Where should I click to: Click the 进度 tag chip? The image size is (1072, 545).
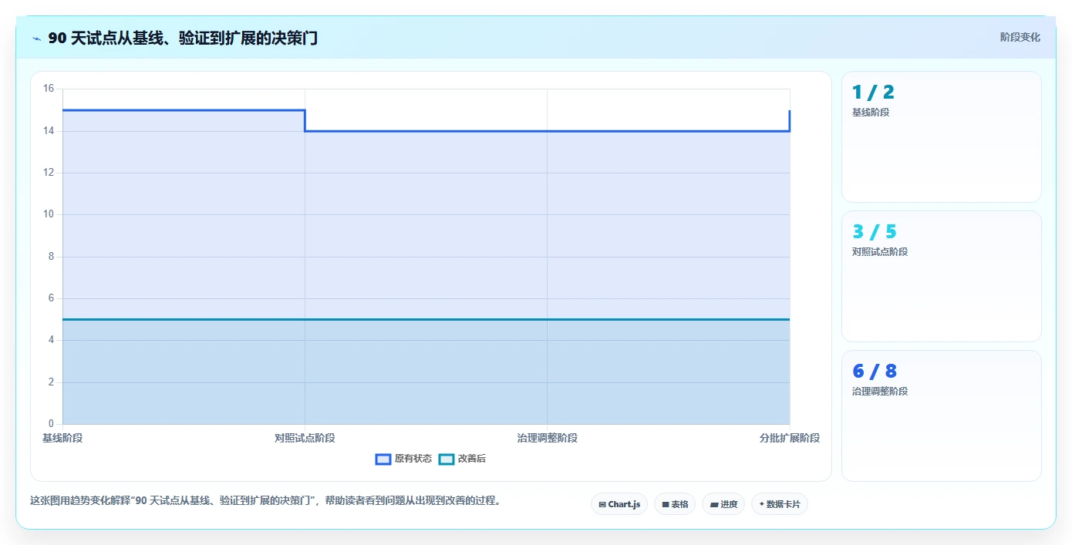[x=723, y=504]
